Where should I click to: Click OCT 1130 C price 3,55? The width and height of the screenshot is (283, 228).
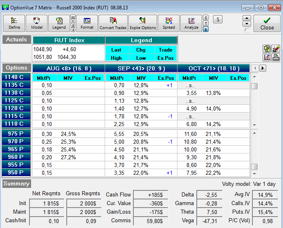point(191,93)
